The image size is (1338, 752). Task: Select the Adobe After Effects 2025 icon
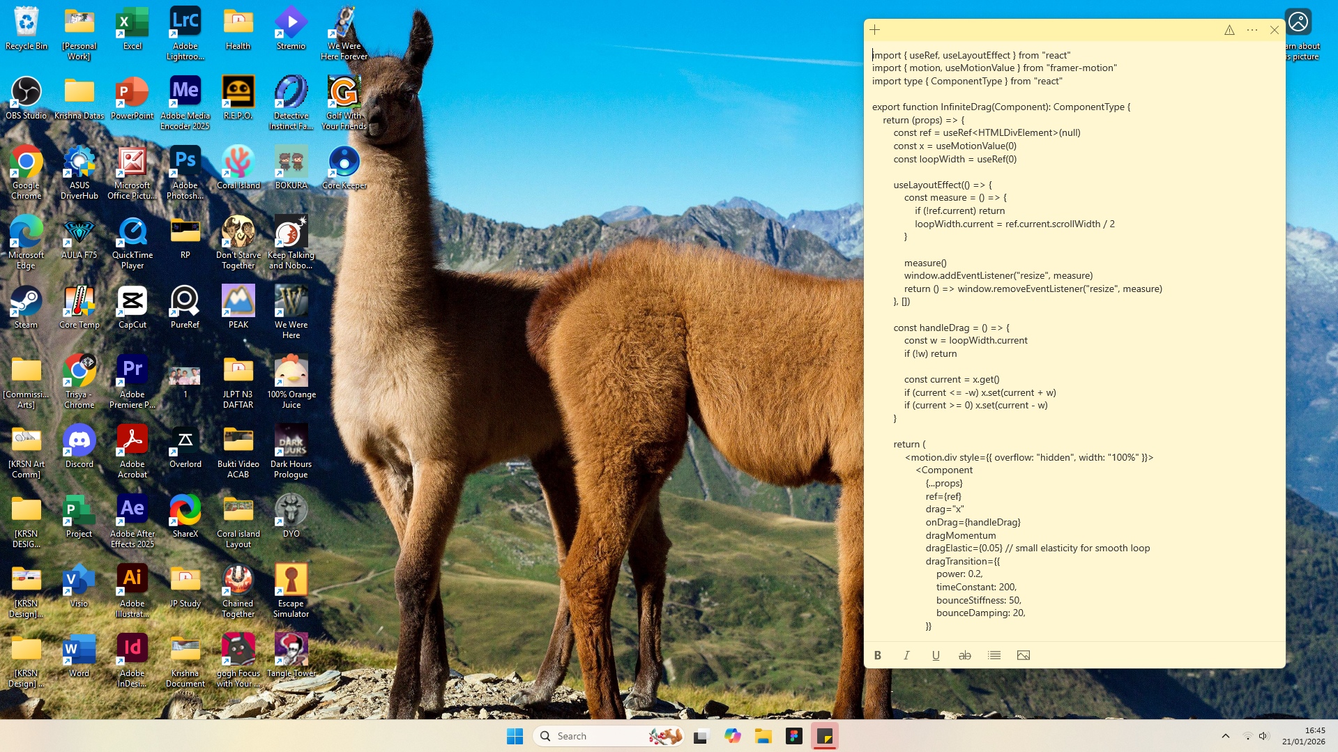[132, 521]
